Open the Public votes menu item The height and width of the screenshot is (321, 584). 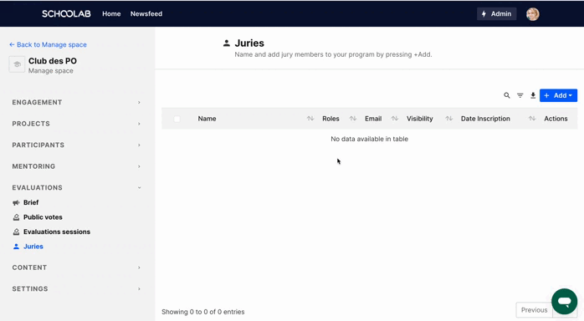tap(43, 217)
